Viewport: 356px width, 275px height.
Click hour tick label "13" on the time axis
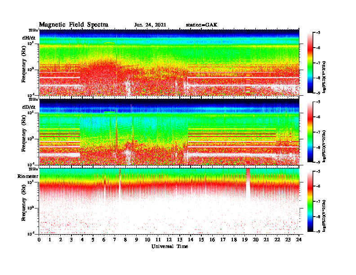(x=180, y=240)
